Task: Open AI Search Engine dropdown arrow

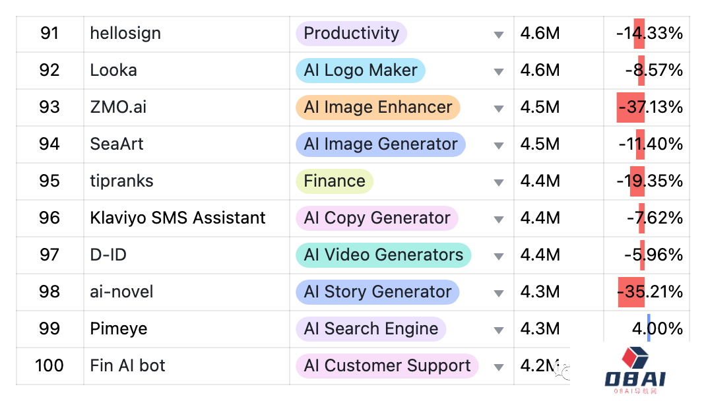Action: coord(499,330)
